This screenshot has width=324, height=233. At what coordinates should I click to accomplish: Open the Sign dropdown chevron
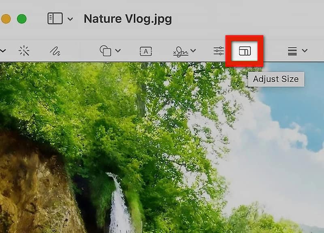pyautogui.click(x=193, y=51)
